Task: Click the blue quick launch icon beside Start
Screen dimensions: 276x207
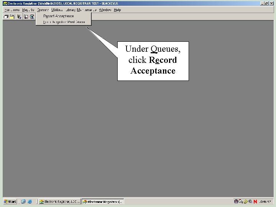Action: 23,202
